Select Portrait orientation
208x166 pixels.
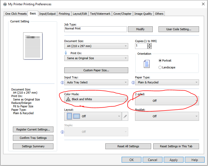pos(160,61)
